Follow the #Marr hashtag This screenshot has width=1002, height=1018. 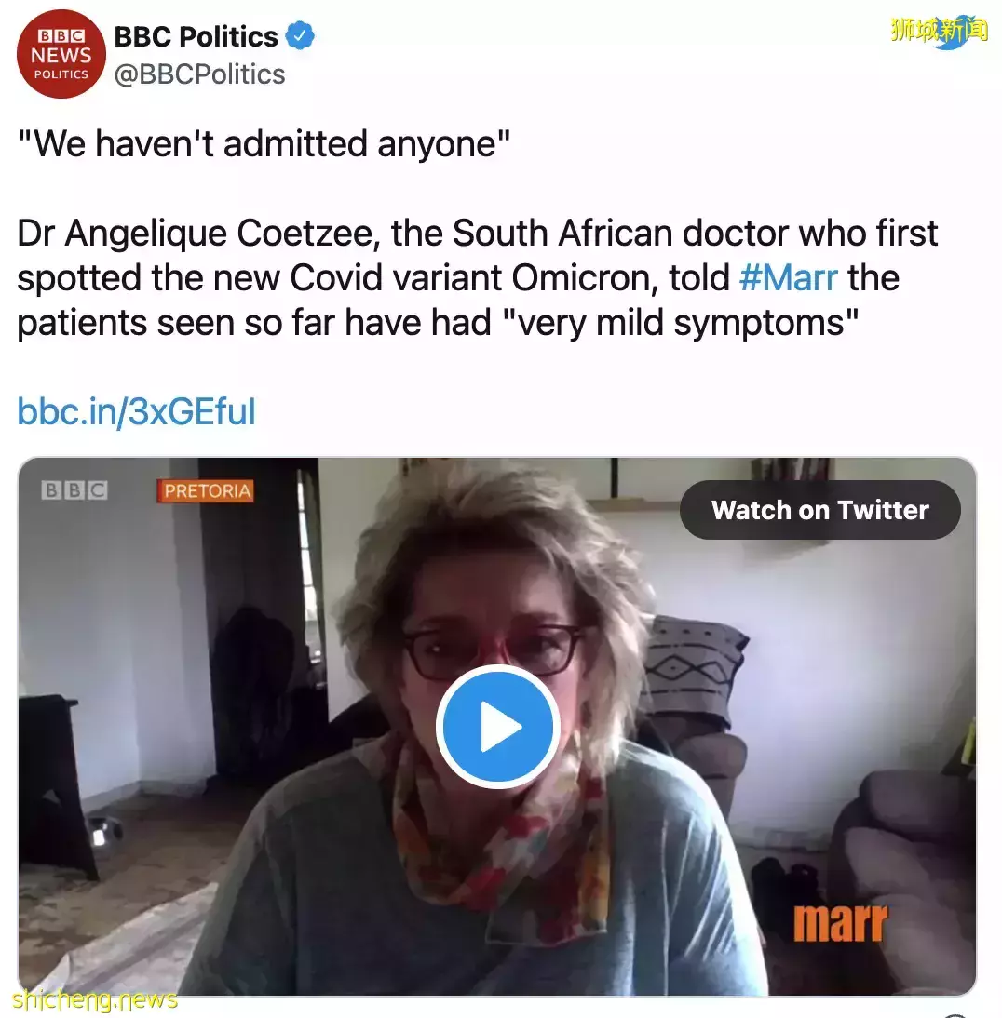coord(789,277)
